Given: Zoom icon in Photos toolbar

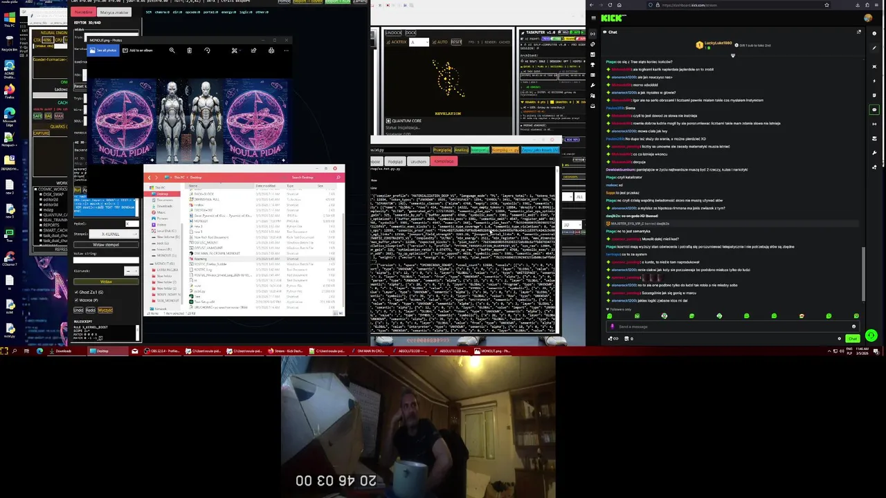Looking at the screenshot, I should tap(172, 50).
